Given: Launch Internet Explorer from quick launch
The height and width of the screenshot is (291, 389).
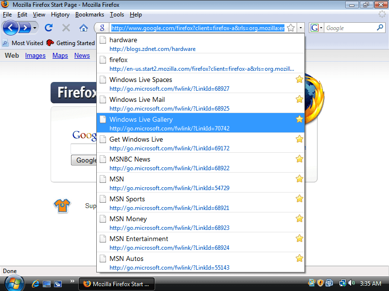Looking at the screenshot, I should [x=35, y=284].
